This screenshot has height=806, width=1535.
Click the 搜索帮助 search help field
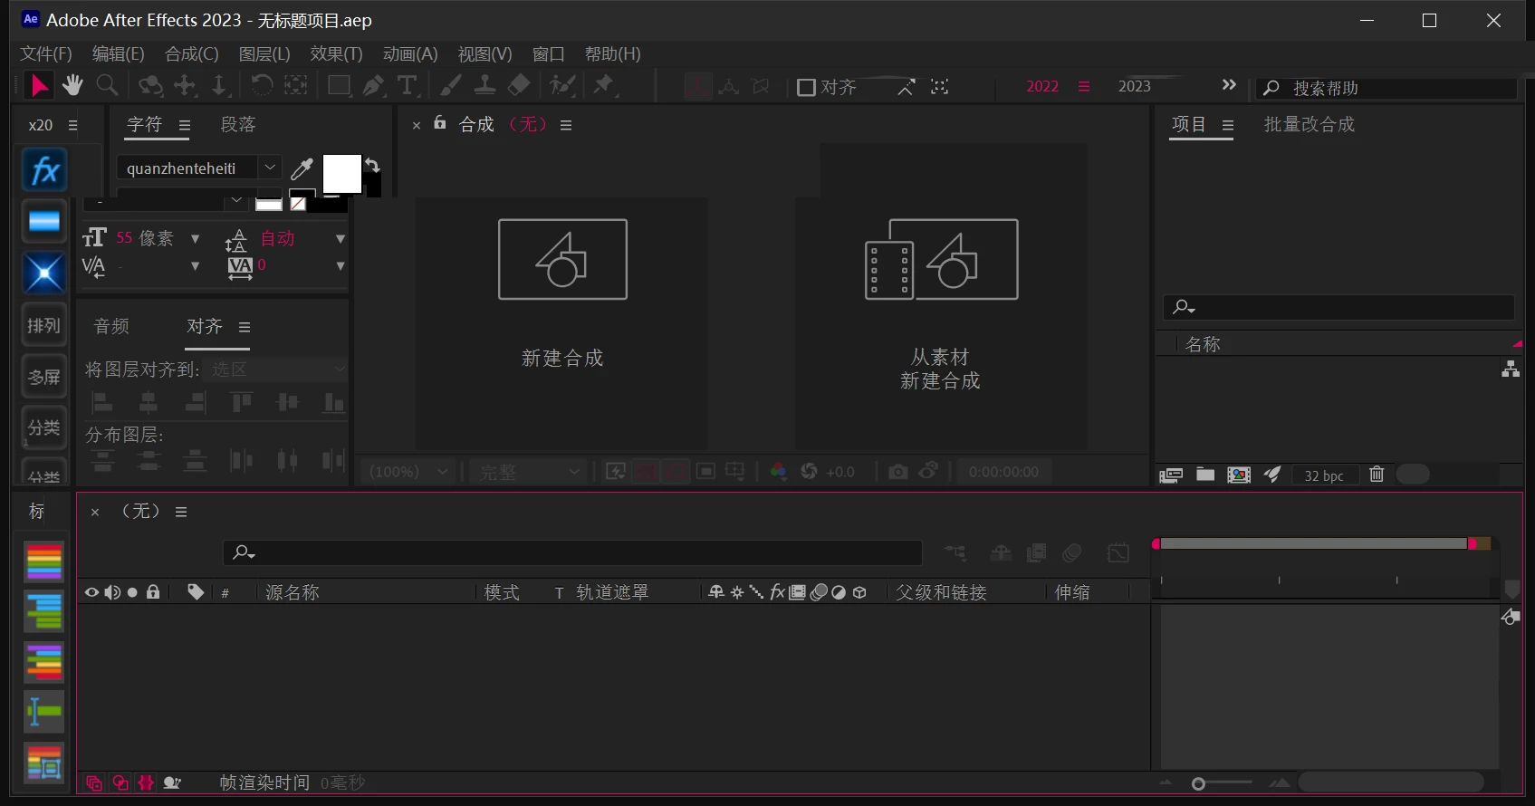pyautogui.click(x=1386, y=88)
